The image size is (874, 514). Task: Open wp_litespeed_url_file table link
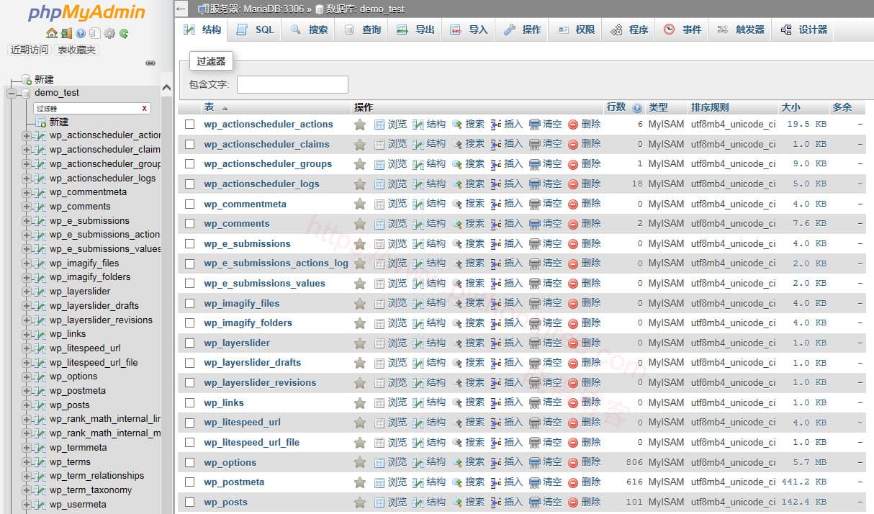tap(251, 443)
